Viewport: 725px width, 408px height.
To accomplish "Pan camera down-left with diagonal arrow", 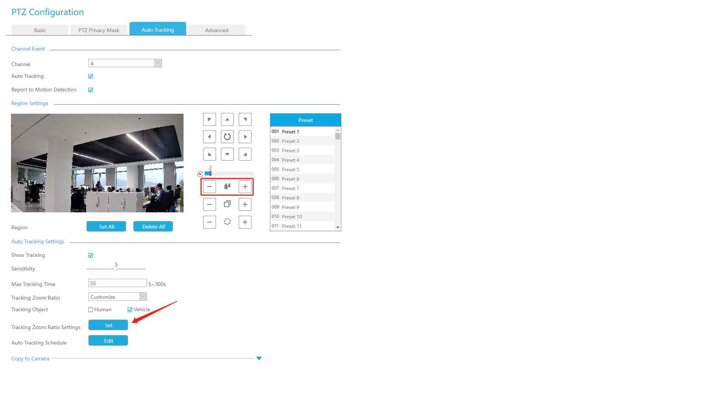I will click(x=210, y=154).
